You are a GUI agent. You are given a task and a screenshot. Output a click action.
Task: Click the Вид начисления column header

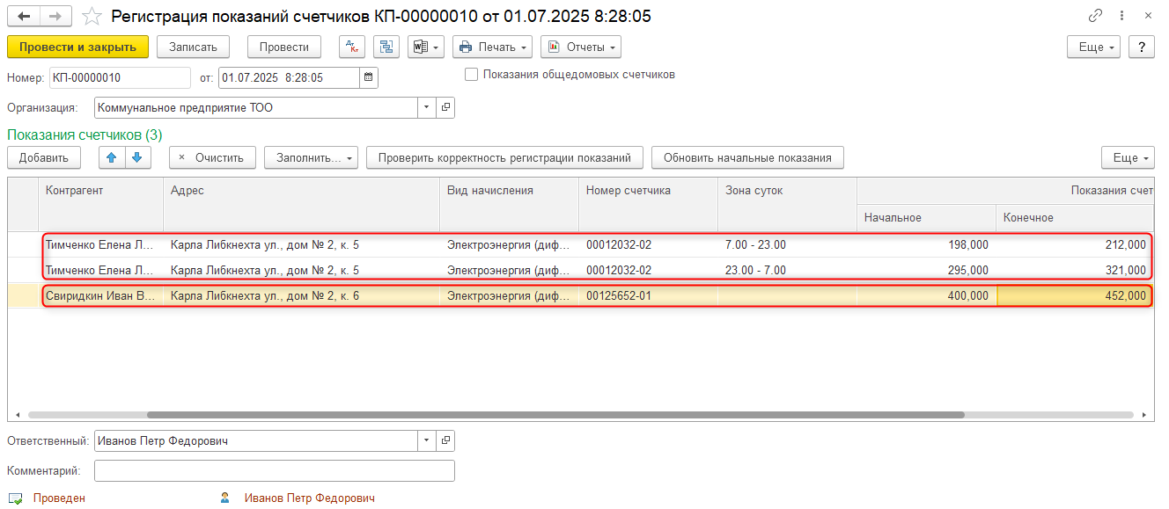(509, 204)
